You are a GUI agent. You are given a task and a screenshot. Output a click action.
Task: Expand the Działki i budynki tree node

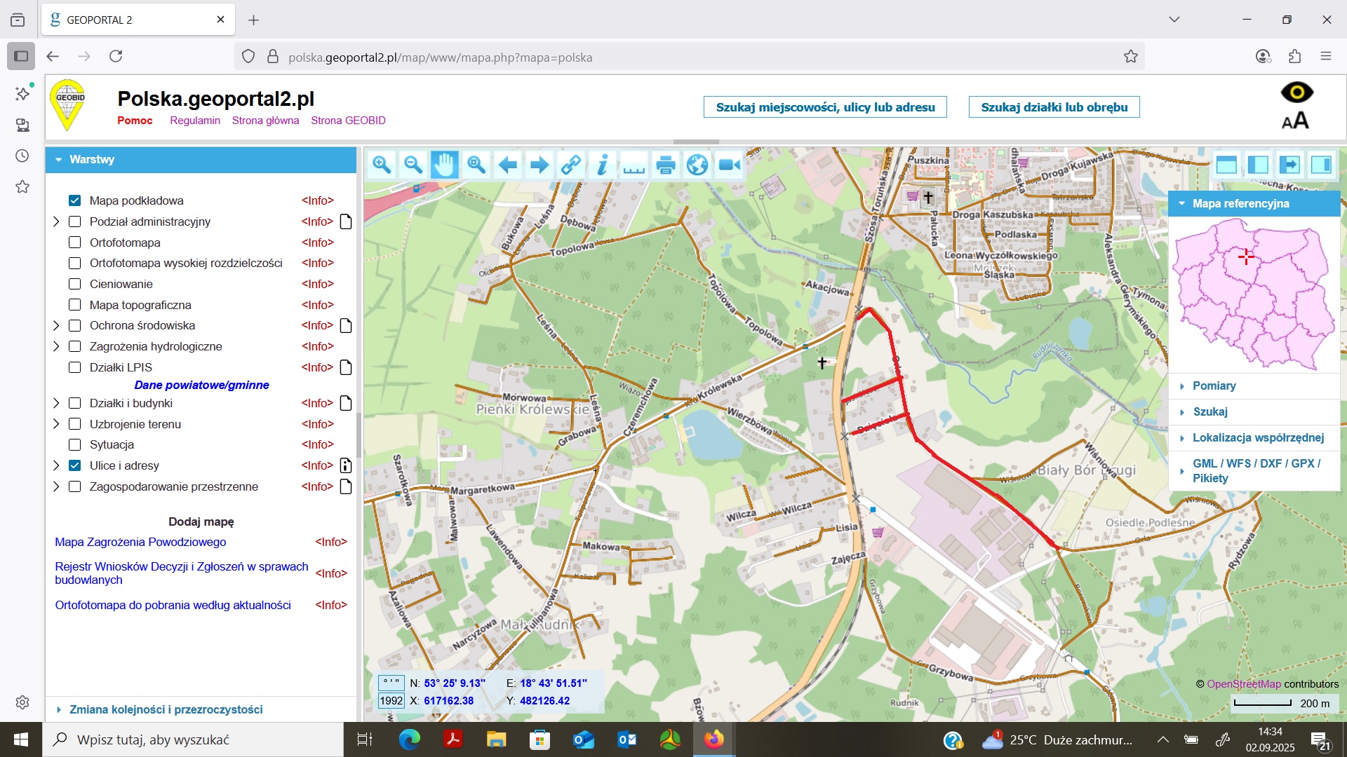click(x=56, y=403)
